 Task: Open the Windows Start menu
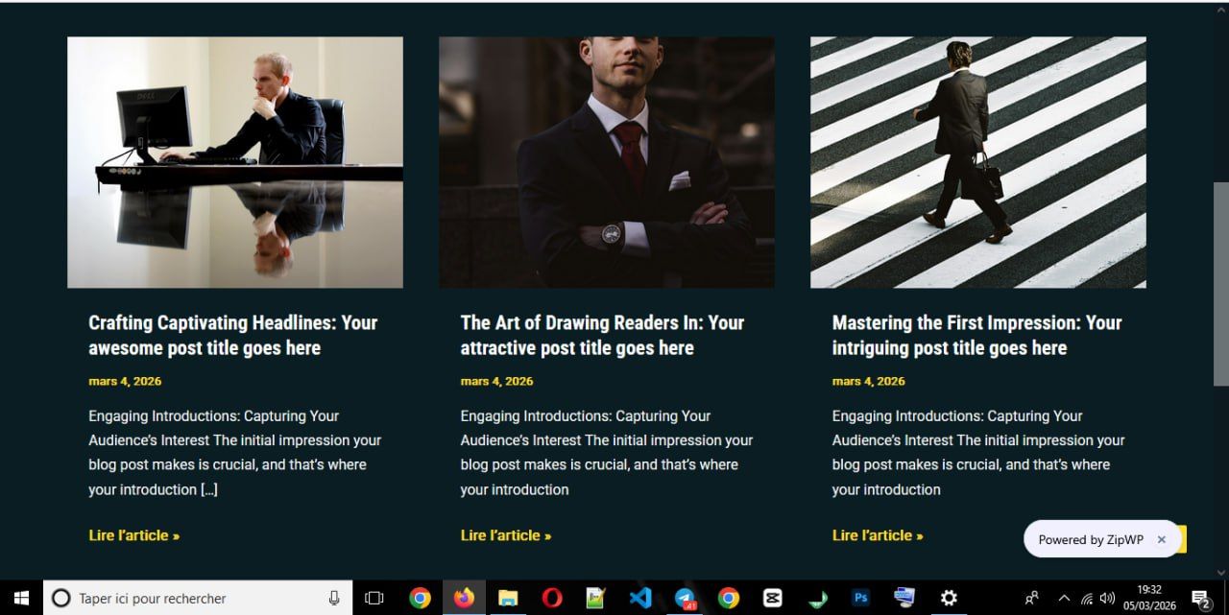click(x=21, y=598)
